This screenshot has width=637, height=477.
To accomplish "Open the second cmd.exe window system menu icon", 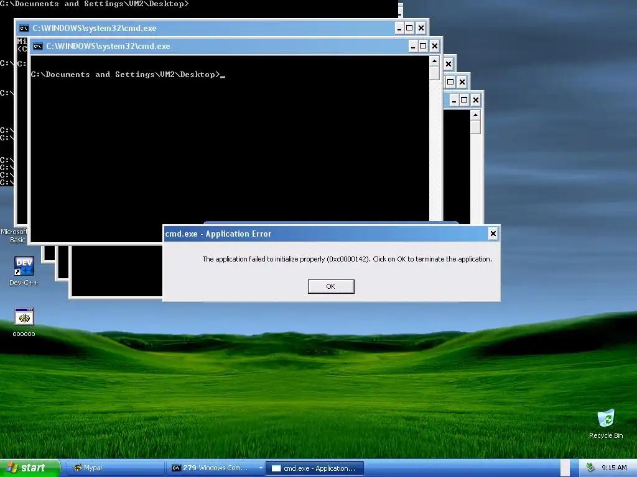I will pos(24,29).
